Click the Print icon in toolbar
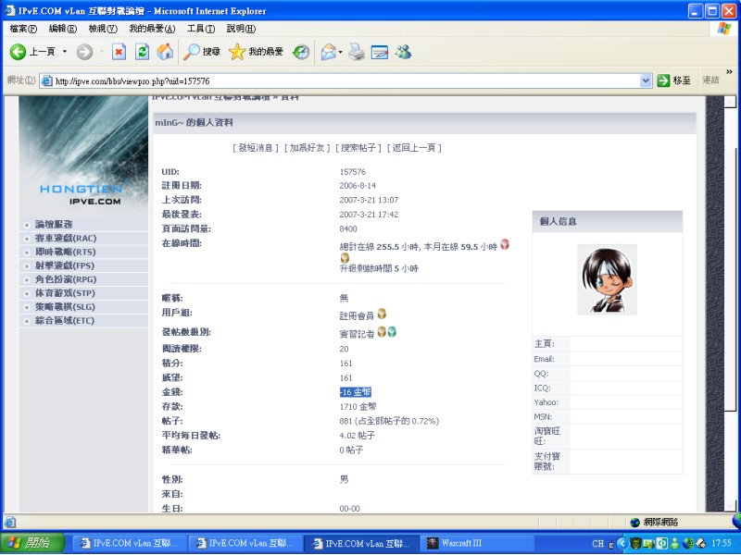 pos(356,53)
